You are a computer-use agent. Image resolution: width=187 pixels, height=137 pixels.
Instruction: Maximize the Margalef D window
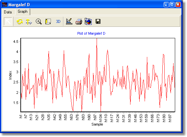click(x=172, y=5)
